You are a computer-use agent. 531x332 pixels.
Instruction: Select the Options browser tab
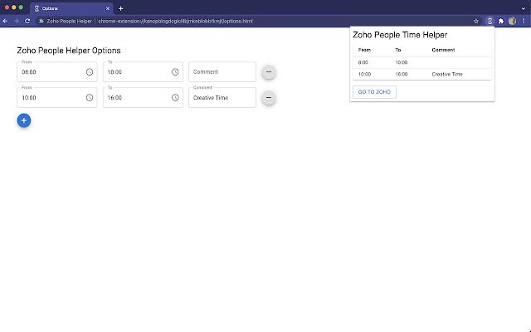71,8
